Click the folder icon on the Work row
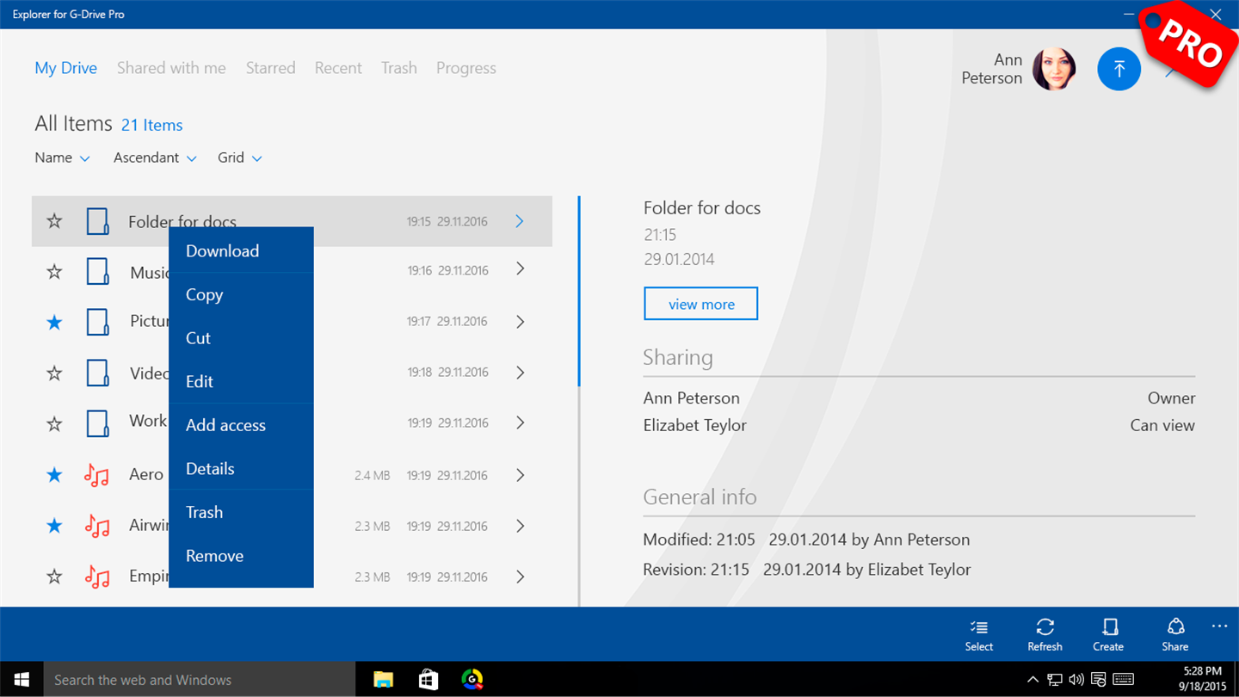The height and width of the screenshot is (697, 1239). (98, 423)
